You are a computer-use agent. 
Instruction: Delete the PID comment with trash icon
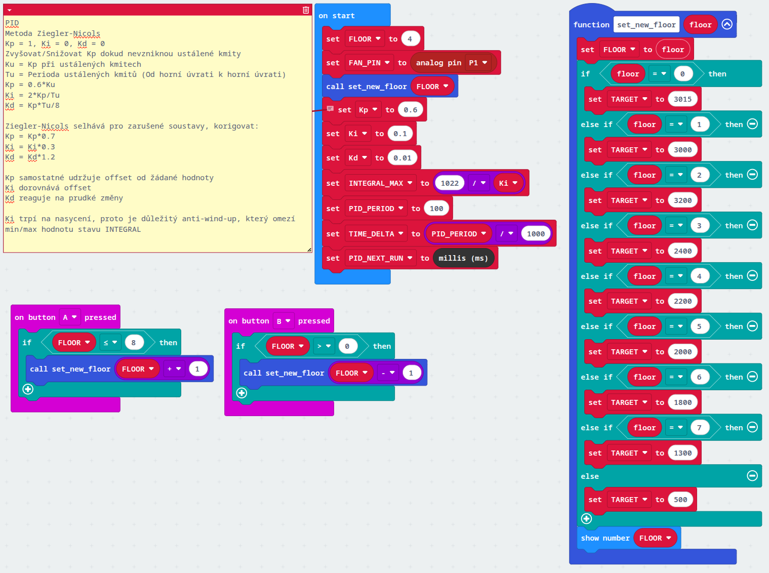pyautogui.click(x=306, y=10)
